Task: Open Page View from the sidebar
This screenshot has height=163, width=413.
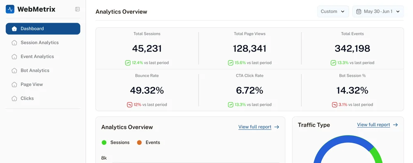Action: [x=43, y=84]
